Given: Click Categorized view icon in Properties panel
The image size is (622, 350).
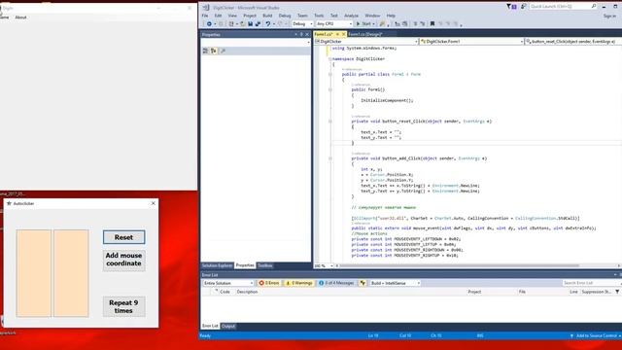Looking at the screenshot, I should (x=205, y=51).
